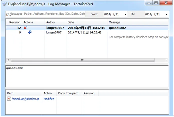Viewport: 174px width, 117px height.
Task: Close the Log Messages window
Action: [x=166, y=3]
